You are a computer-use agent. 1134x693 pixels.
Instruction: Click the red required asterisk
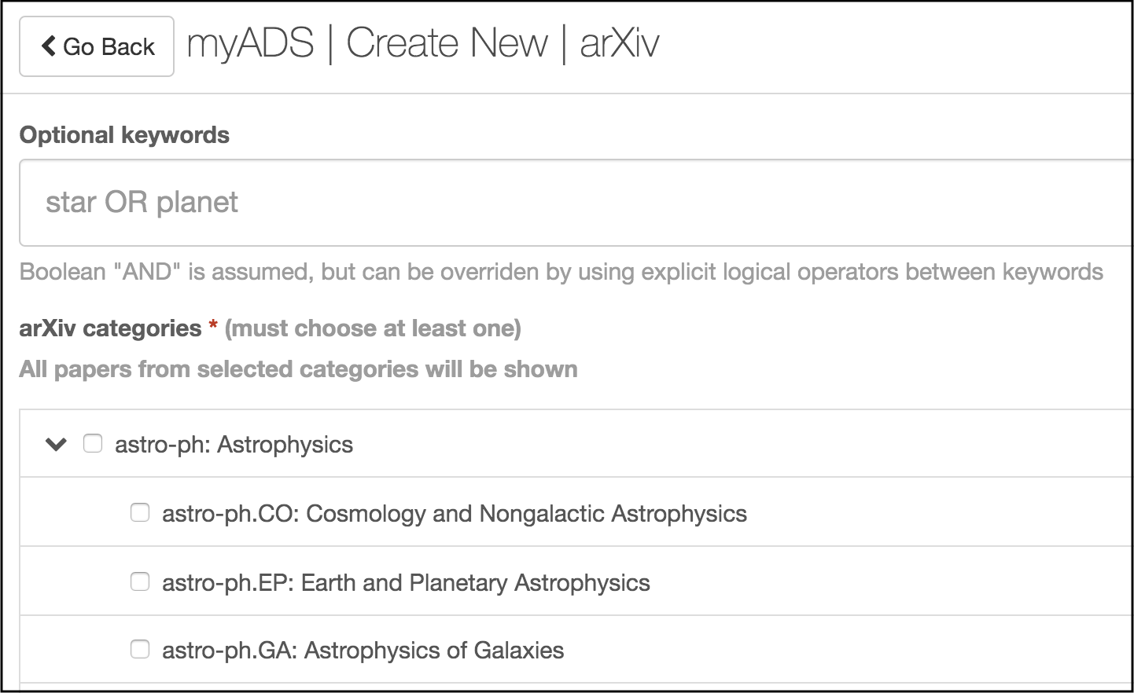click(x=213, y=328)
